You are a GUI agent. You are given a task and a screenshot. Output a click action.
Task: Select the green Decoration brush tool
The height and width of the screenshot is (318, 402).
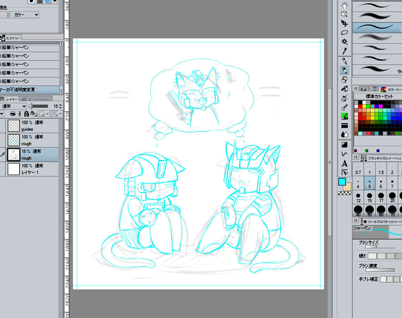[344, 117]
